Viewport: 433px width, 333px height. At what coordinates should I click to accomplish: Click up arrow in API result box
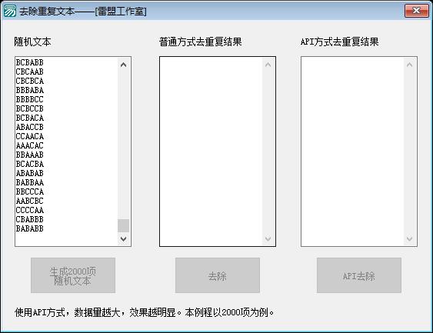click(409, 65)
